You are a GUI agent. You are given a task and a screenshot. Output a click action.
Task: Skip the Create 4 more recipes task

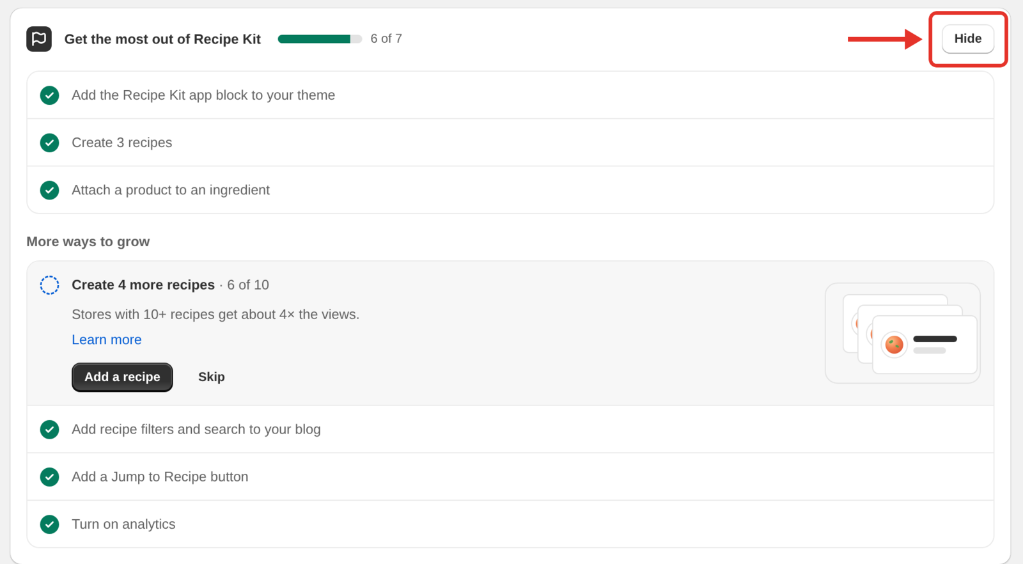[x=211, y=377]
